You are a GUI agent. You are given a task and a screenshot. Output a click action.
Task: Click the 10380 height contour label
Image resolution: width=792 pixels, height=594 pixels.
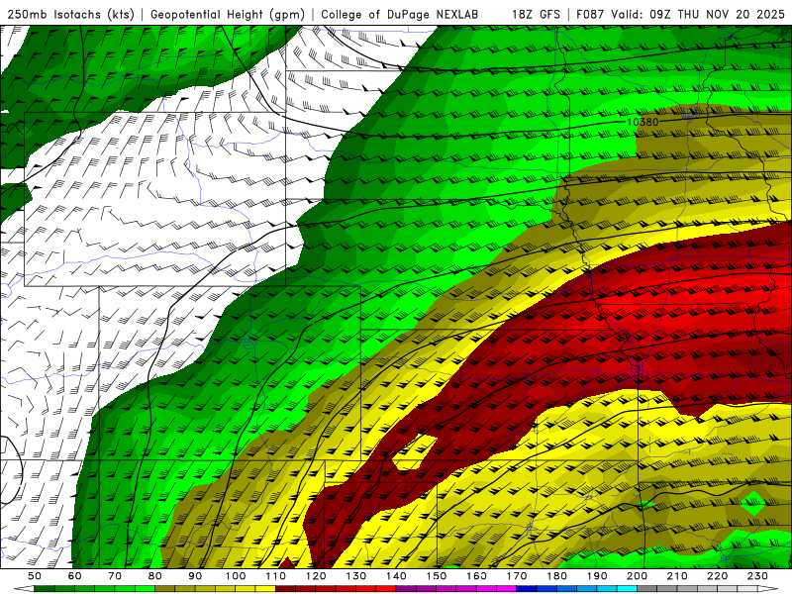[x=643, y=122]
